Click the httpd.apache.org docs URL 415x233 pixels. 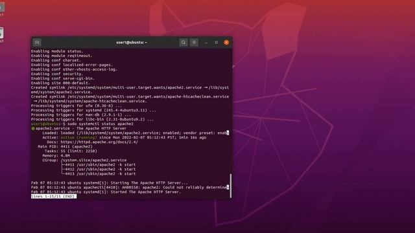(x=99, y=142)
